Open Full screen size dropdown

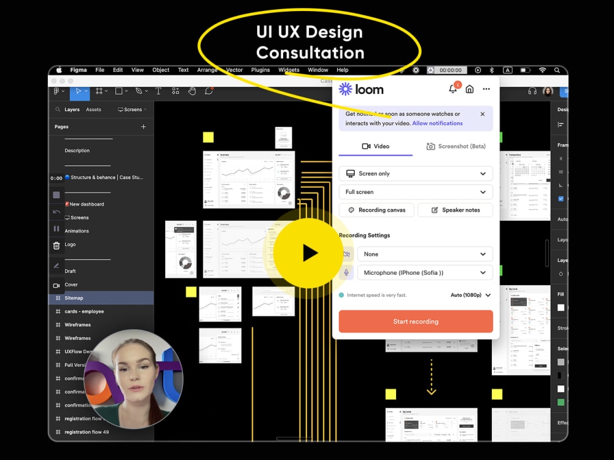coord(416,192)
